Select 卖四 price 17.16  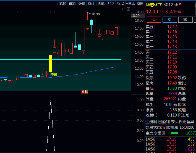click(x=172, y=32)
